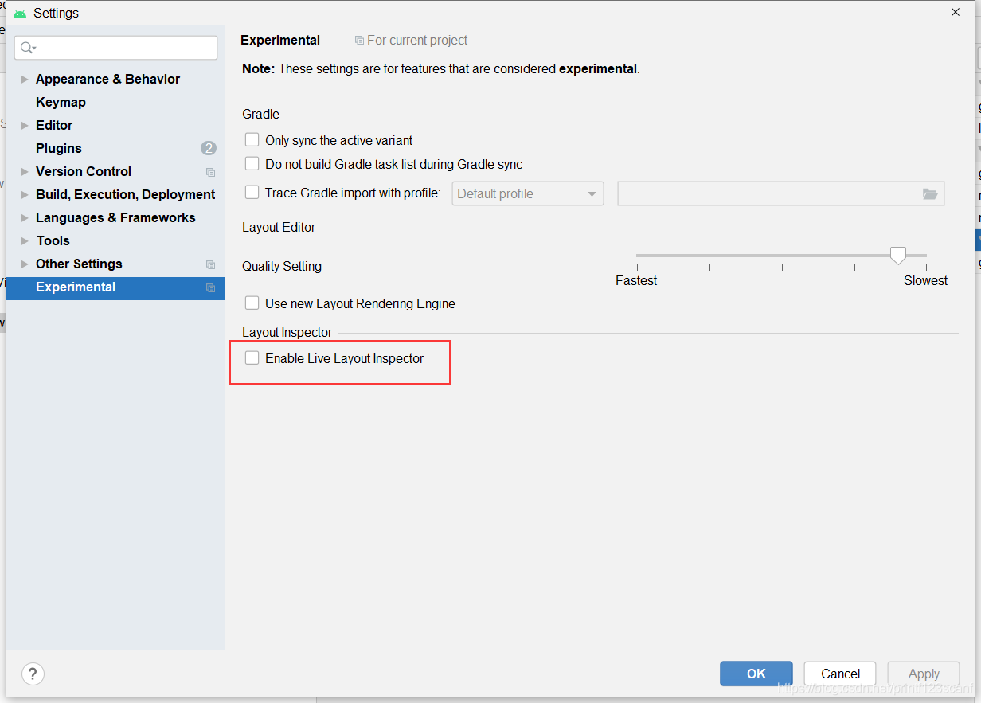
Task: Focus the settings search input field
Action: [x=115, y=48]
